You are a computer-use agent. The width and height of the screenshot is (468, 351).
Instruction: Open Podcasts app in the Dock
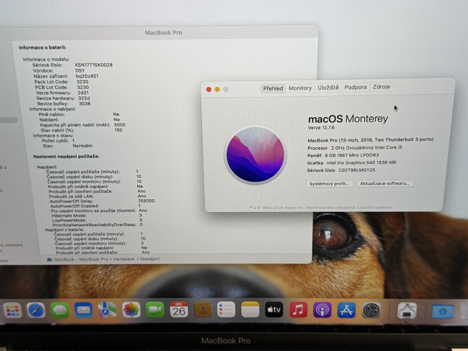322,310
